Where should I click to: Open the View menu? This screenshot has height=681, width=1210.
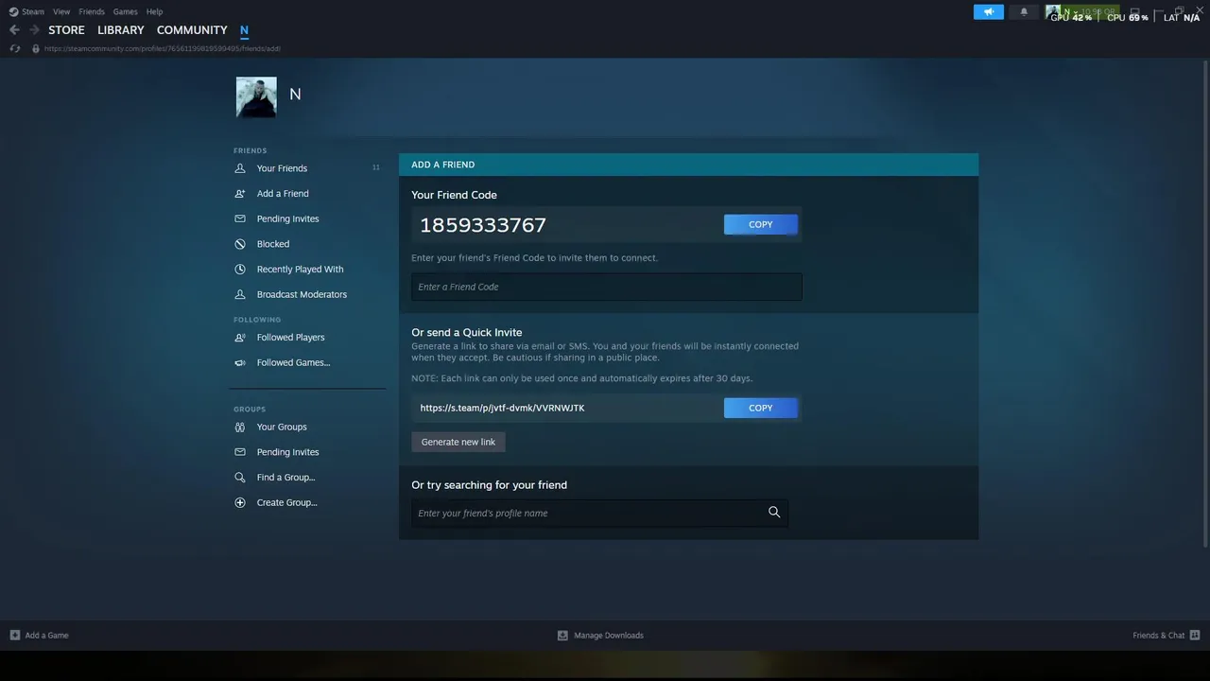click(61, 11)
